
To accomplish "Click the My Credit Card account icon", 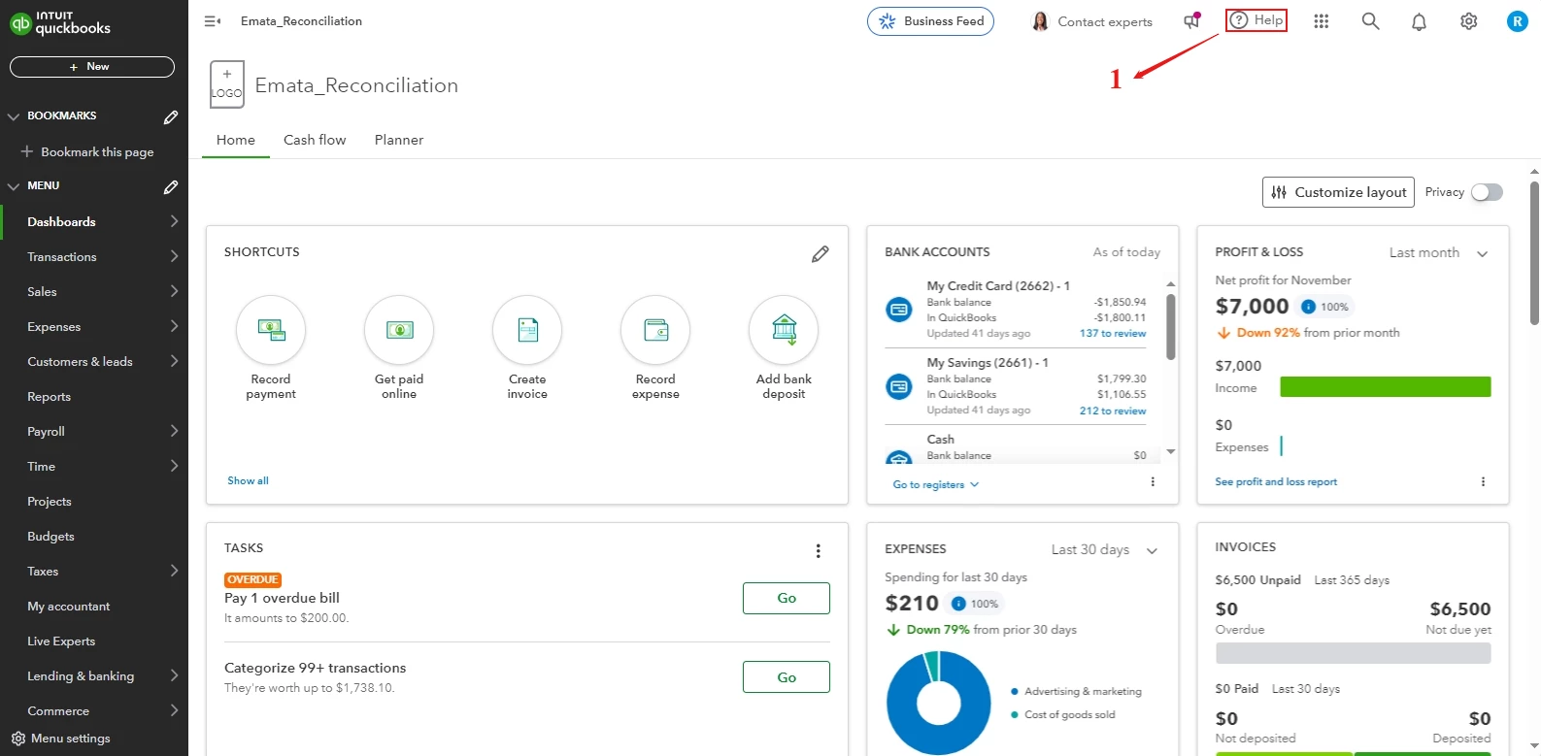I will (899, 310).
